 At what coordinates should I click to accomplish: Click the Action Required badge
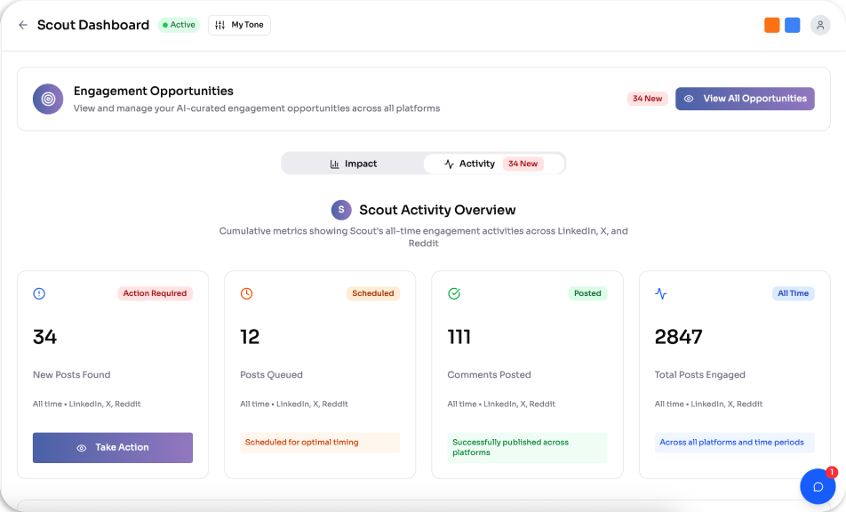(x=155, y=293)
